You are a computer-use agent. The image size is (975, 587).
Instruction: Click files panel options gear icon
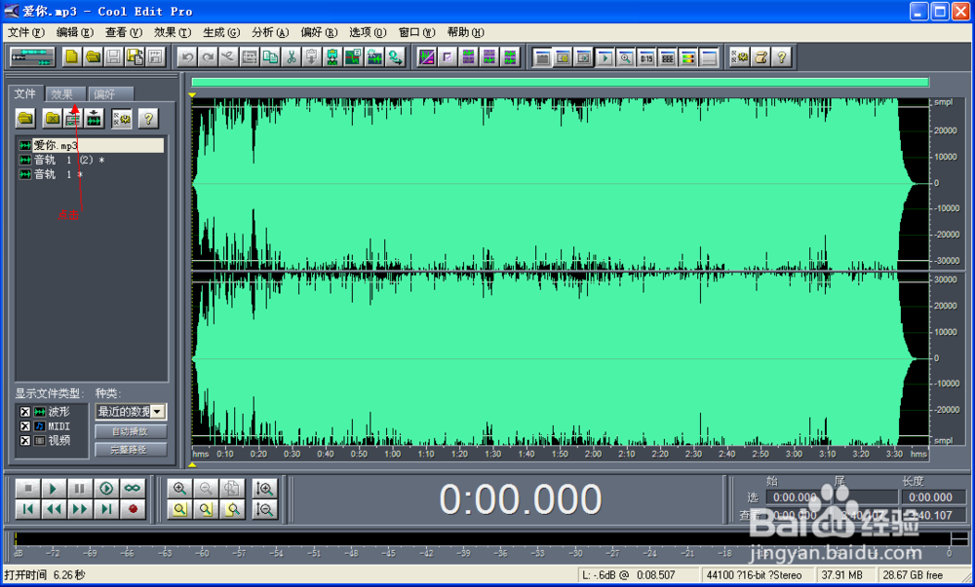[x=121, y=118]
